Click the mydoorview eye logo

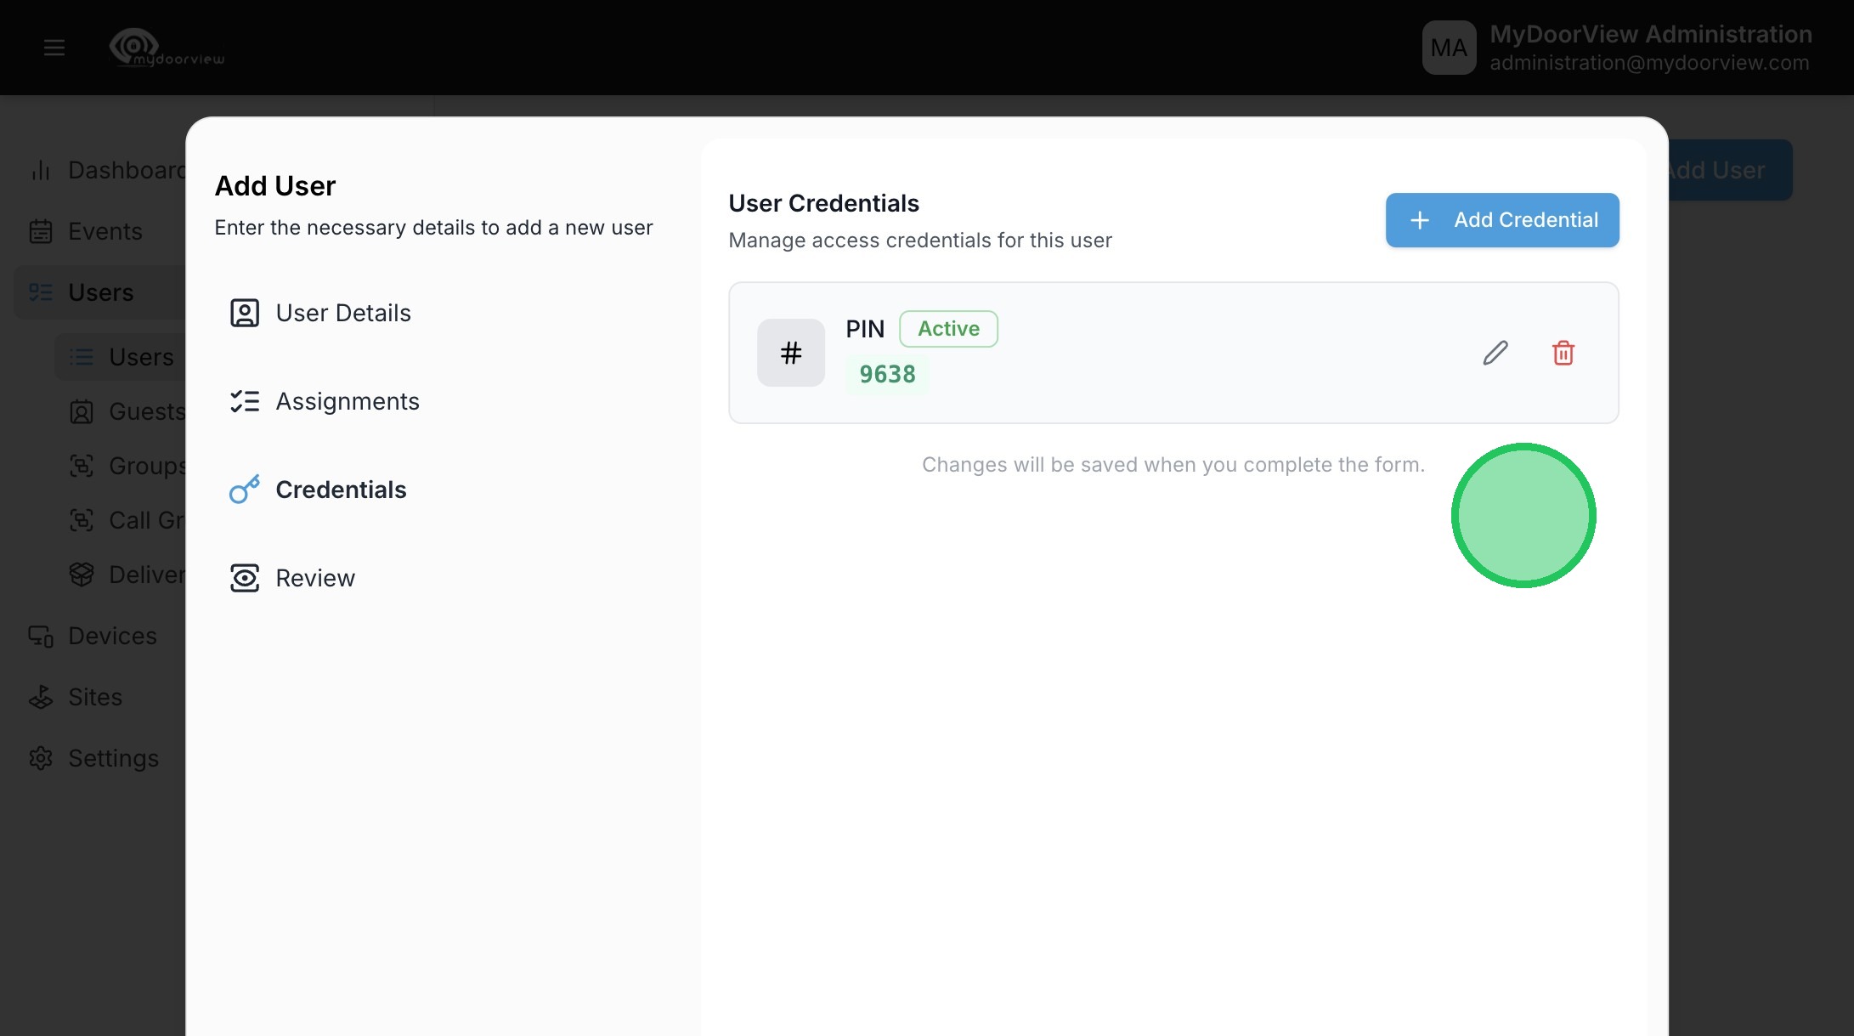pyautogui.click(x=135, y=46)
